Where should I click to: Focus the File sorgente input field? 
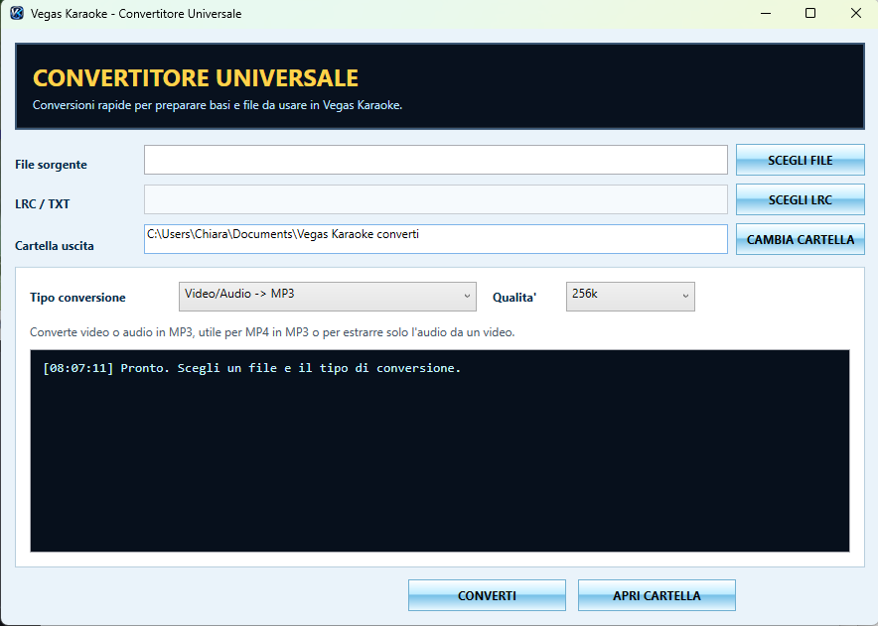click(x=436, y=160)
